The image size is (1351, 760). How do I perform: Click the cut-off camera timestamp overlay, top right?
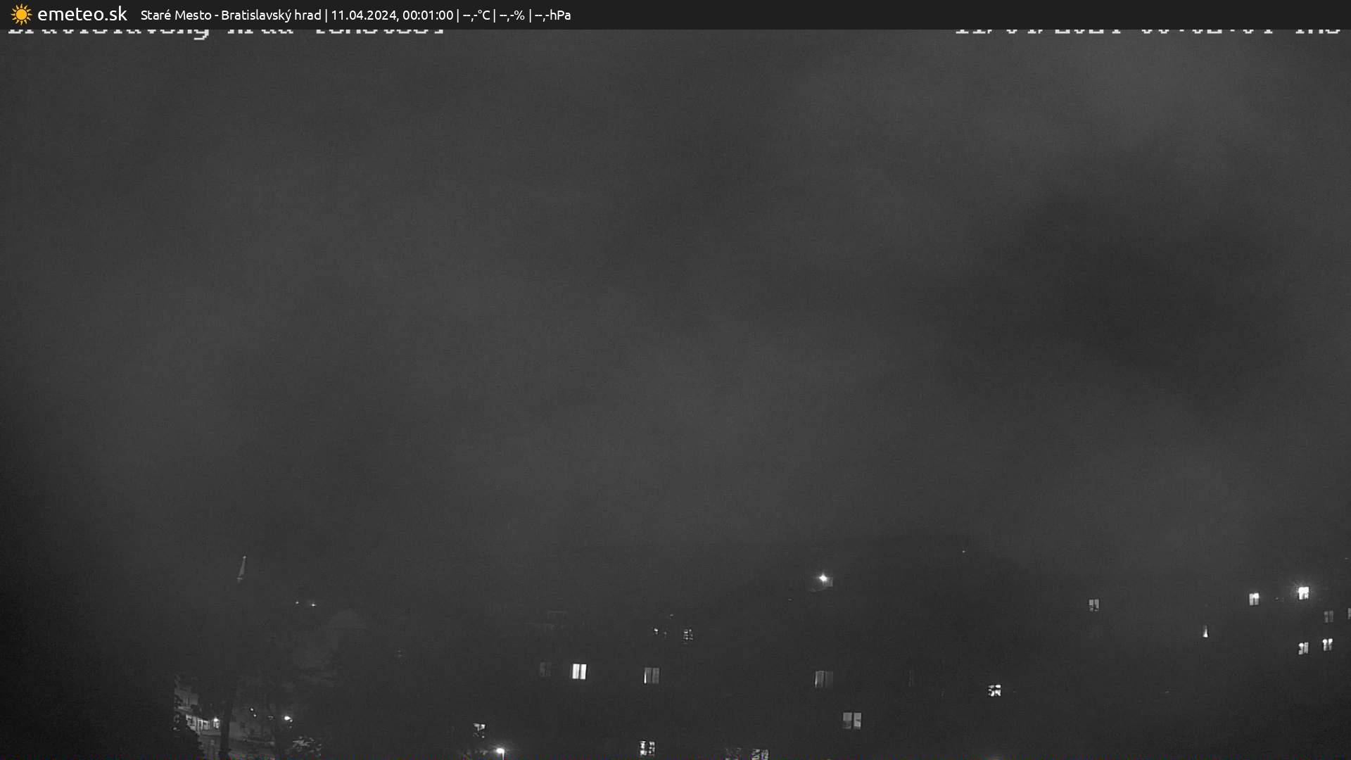click(x=1147, y=32)
